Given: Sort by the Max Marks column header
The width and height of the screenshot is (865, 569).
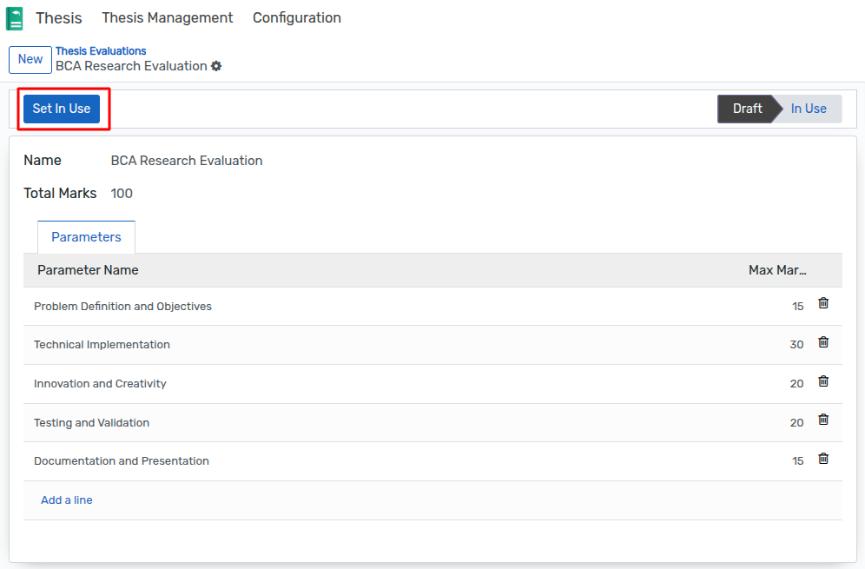Looking at the screenshot, I should [777, 270].
